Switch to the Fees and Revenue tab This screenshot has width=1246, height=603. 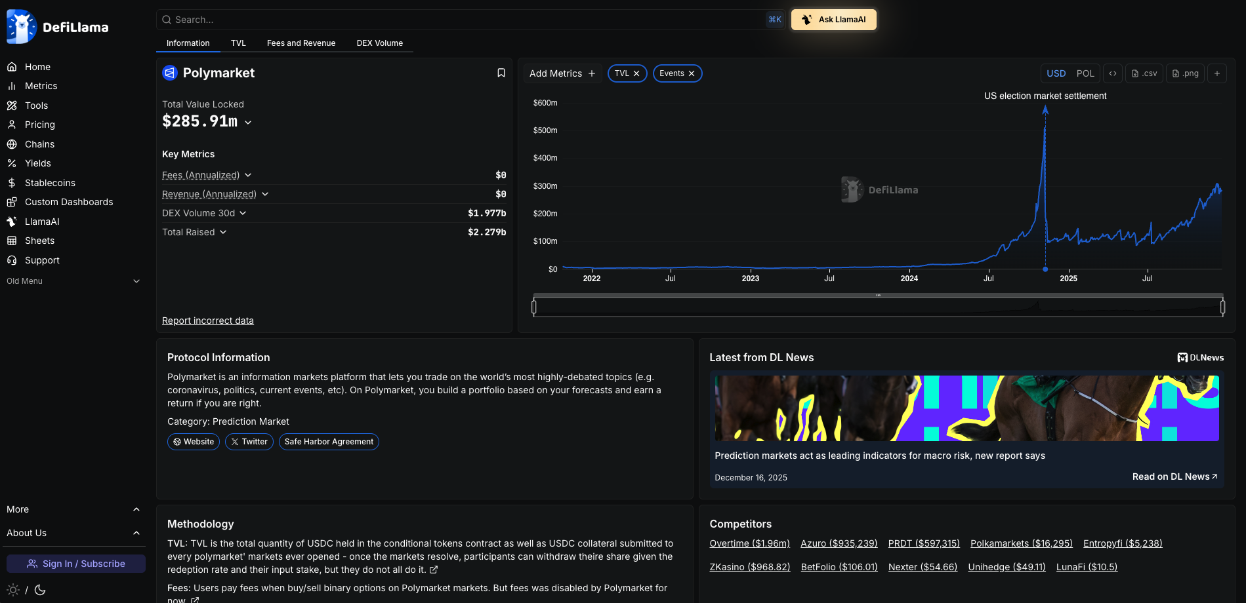(301, 43)
